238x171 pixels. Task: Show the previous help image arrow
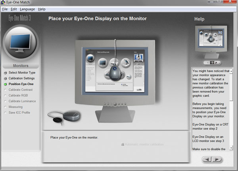(207, 62)
